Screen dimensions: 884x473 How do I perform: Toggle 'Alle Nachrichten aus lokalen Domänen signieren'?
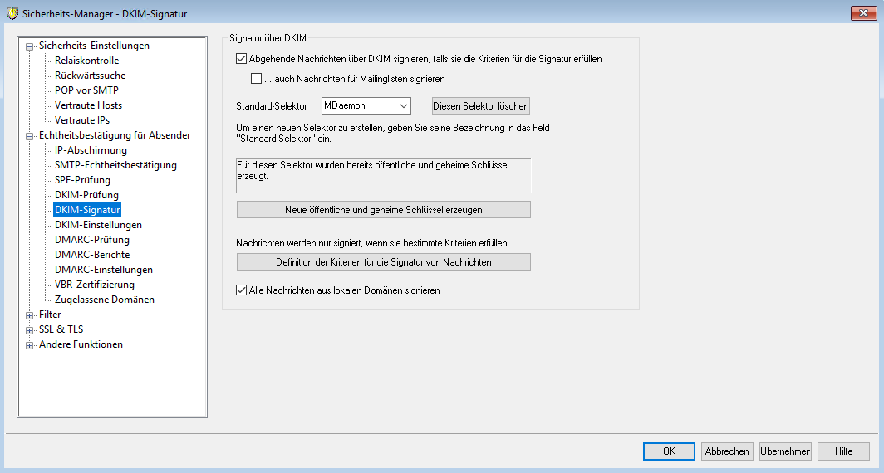point(242,290)
